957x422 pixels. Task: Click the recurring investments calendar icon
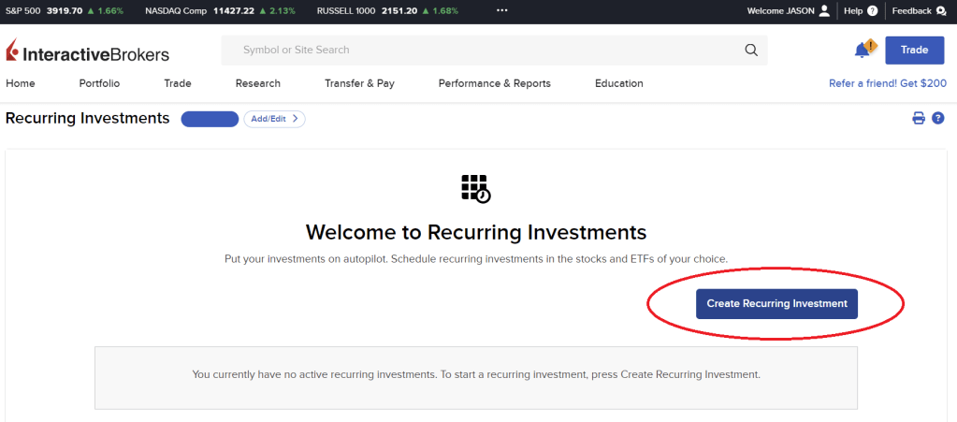click(x=475, y=188)
